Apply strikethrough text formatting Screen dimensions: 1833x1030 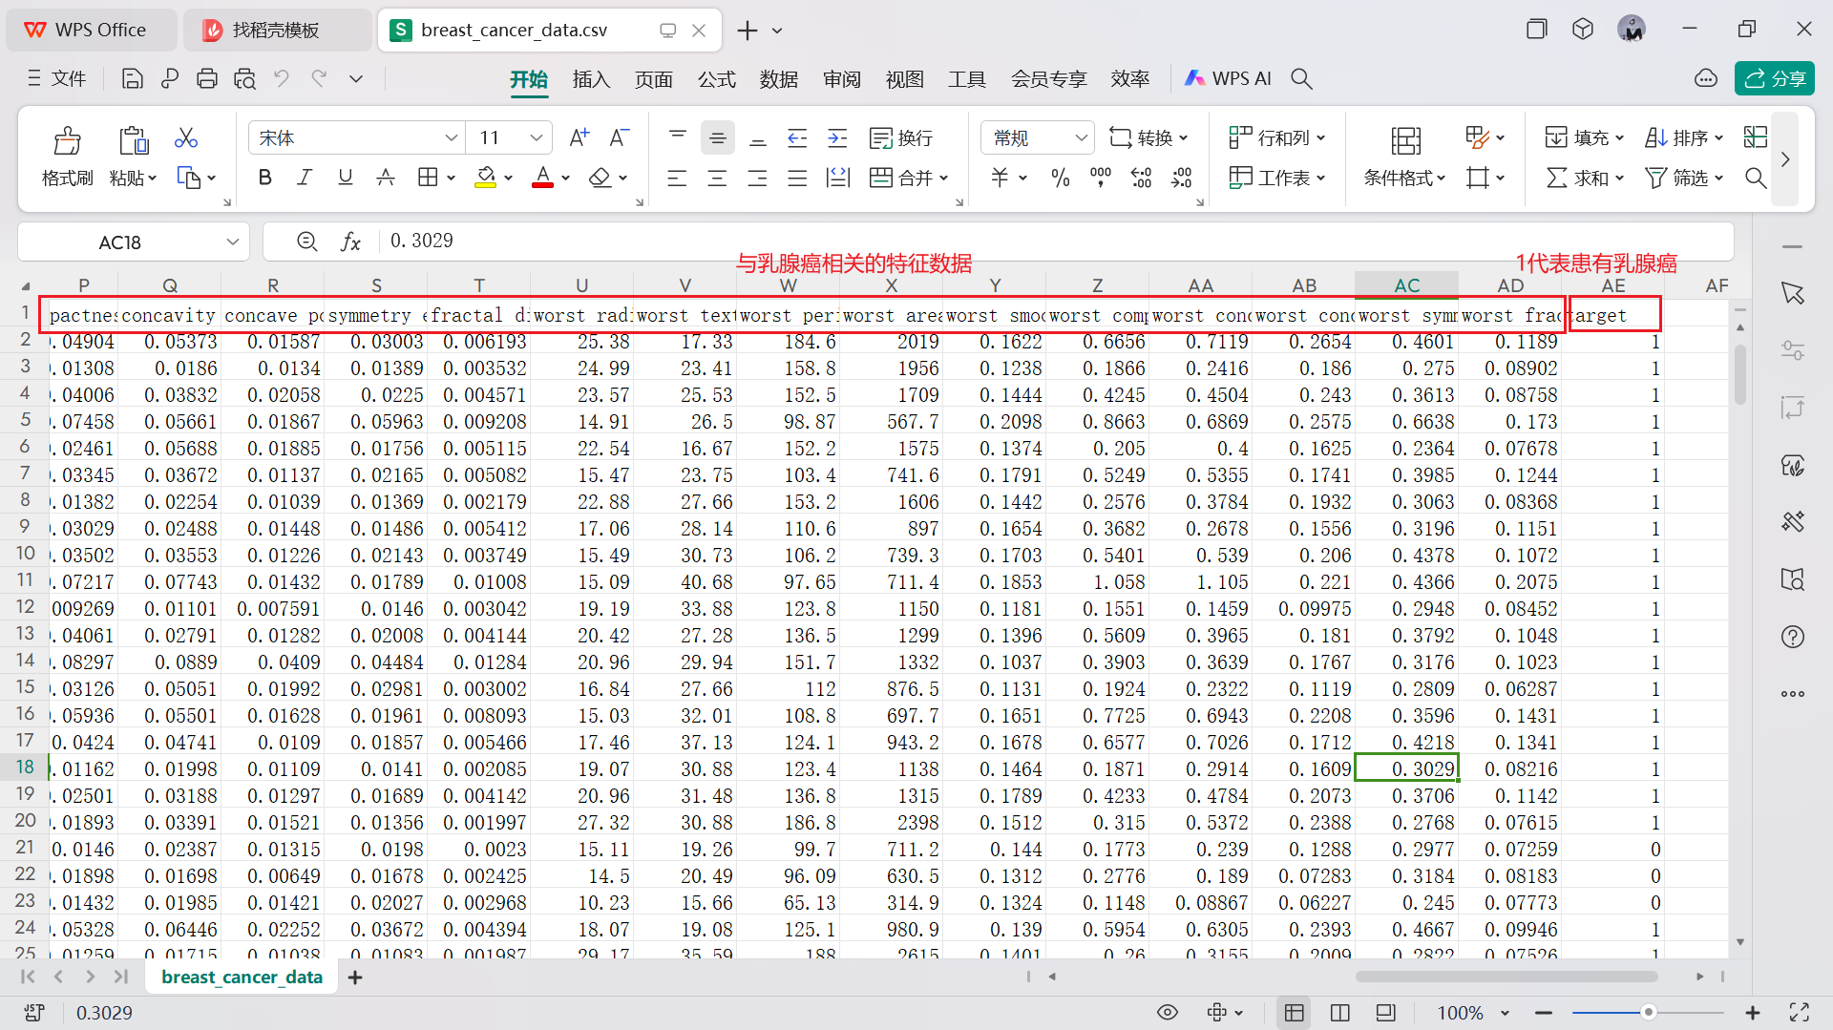click(x=386, y=178)
